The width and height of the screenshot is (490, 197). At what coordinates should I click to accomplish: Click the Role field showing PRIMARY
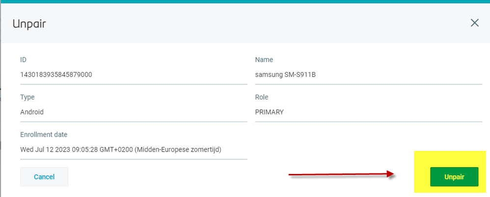click(x=269, y=112)
